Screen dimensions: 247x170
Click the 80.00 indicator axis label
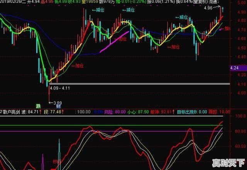click(241, 131)
